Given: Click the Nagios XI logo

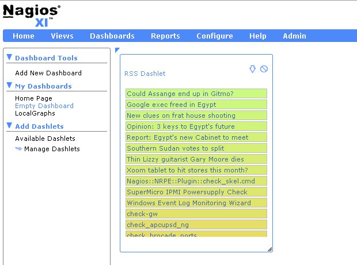Looking at the screenshot, I should point(32,16).
